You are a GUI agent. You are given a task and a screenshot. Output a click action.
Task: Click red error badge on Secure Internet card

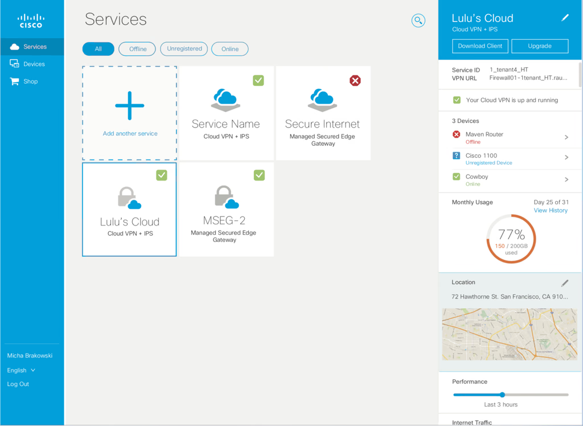point(355,80)
